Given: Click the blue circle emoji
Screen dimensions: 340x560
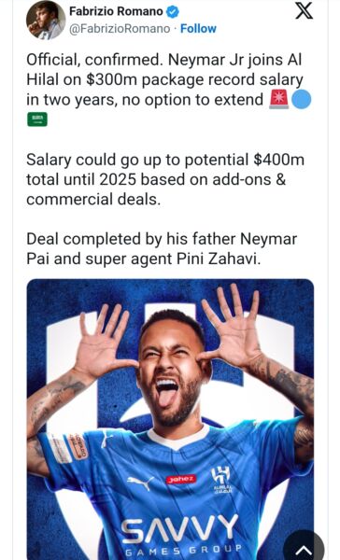Looking at the screenshot, I should (302, 99).
